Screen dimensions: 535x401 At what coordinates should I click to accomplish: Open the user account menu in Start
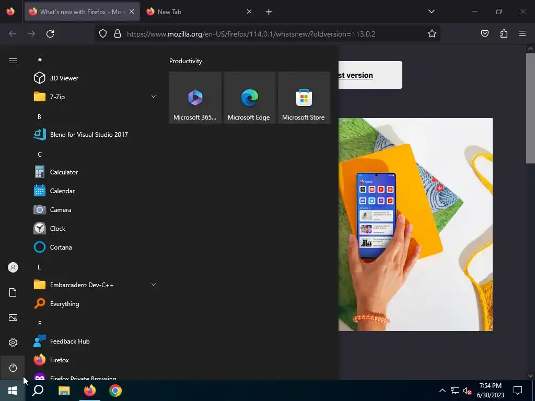[x=13, y=267]
